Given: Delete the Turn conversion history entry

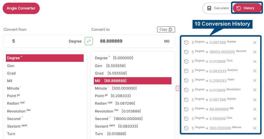Looking at the screenshot, I should (x=254, y=61).
